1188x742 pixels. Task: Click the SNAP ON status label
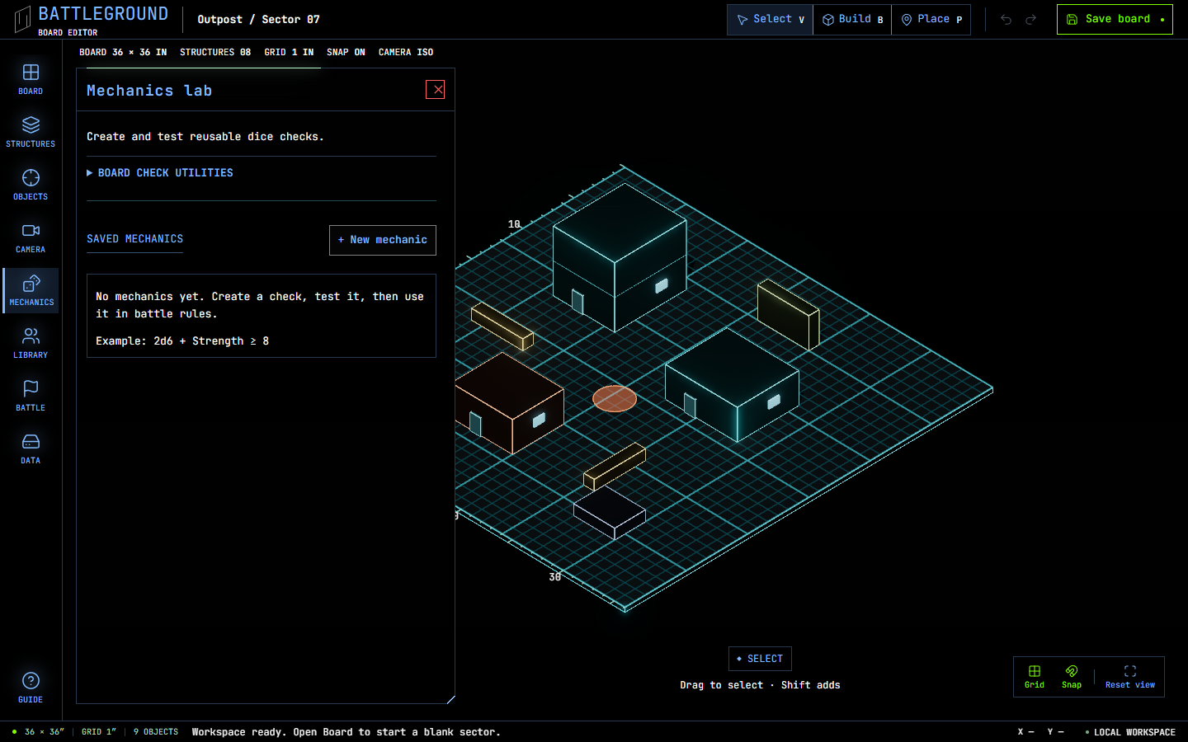(346, 52)
